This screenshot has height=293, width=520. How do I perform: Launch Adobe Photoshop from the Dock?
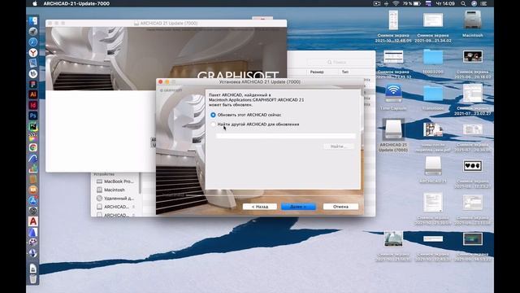pyautogui.click(x=32, y=116)
